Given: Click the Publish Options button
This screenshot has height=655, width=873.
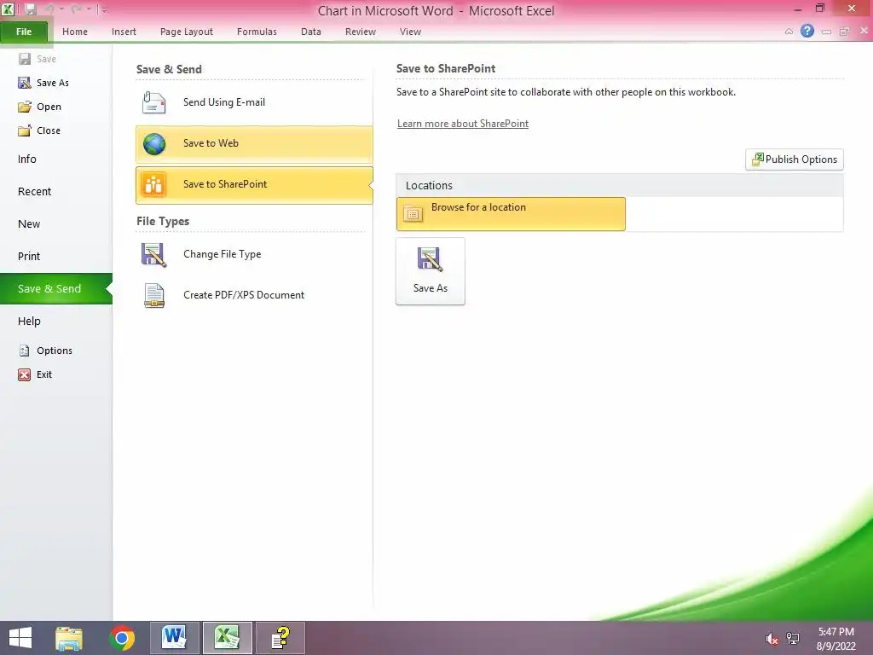Looking at the screenshot, I should pyautogui.click(x=795, y=159).
